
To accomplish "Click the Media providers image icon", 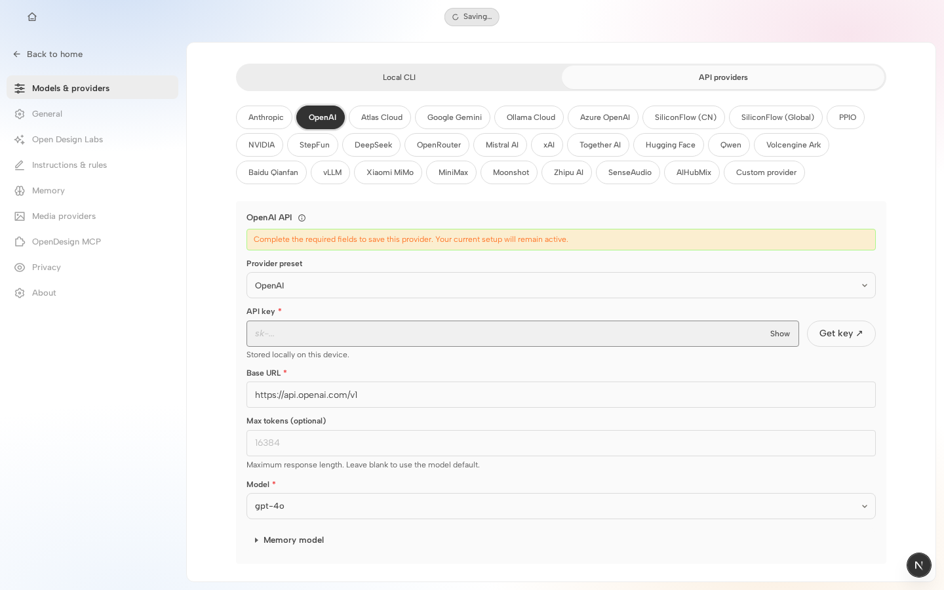I will [20, 216].
